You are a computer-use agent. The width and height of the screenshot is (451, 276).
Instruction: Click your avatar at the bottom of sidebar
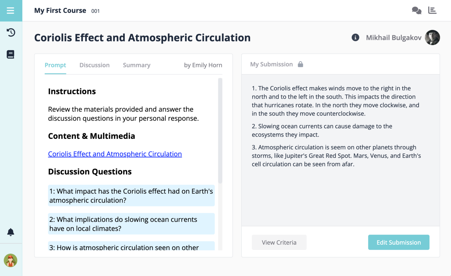click(11, 260)
